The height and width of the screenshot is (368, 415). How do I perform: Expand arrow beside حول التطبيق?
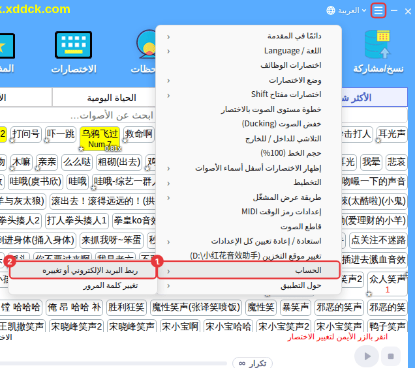168,286
